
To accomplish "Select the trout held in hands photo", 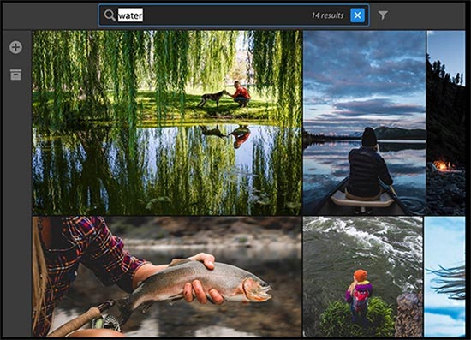I will (x=167, y=277).
